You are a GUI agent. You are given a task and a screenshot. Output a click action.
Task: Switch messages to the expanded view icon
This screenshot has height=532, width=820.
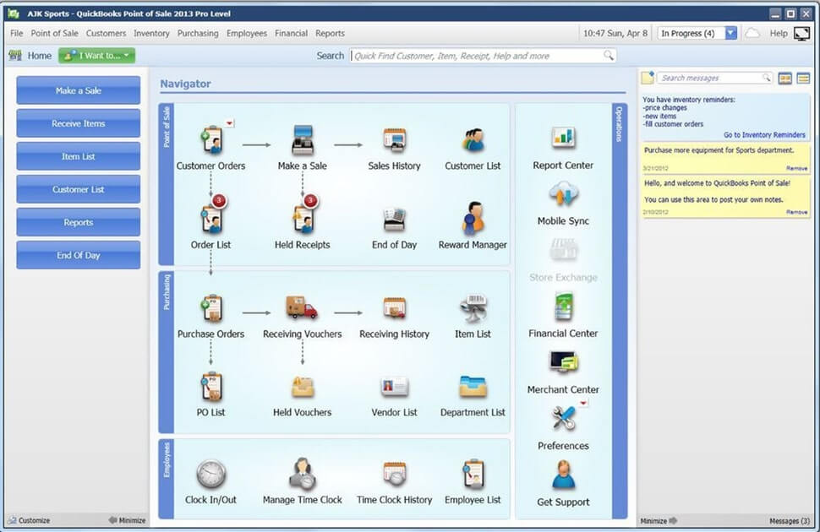(x=785, y=79)
